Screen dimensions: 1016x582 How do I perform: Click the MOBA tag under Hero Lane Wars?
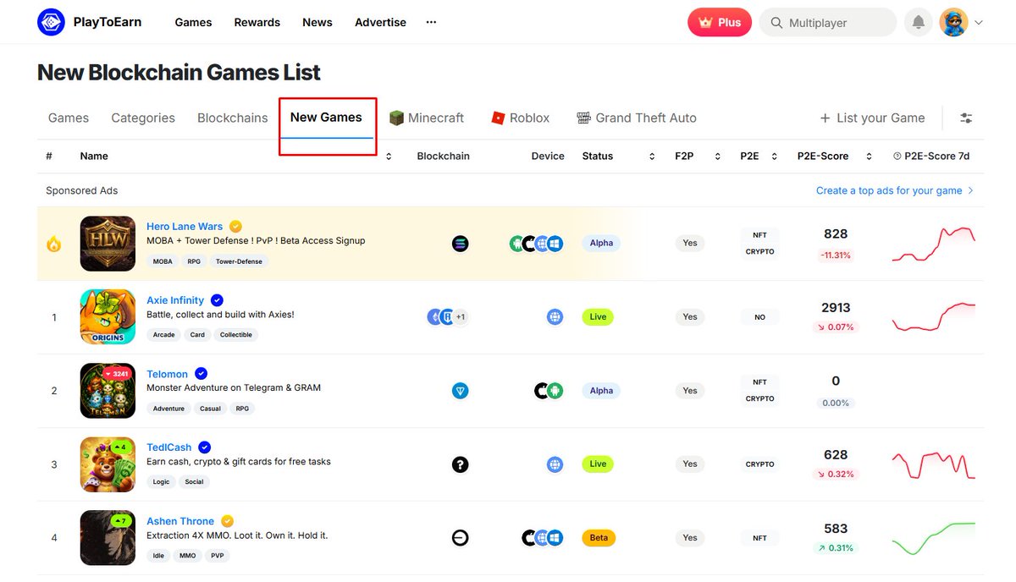click(163, 261)
